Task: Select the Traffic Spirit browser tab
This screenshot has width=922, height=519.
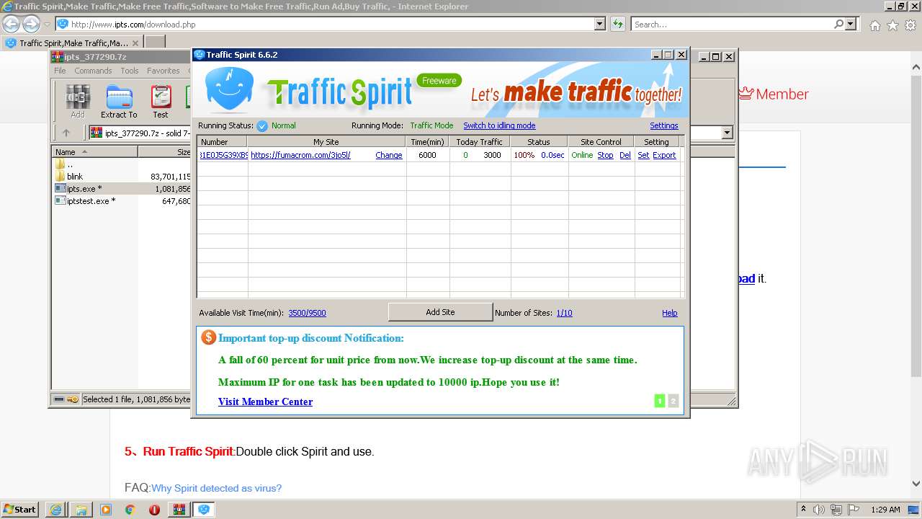Action: [71, 43]
